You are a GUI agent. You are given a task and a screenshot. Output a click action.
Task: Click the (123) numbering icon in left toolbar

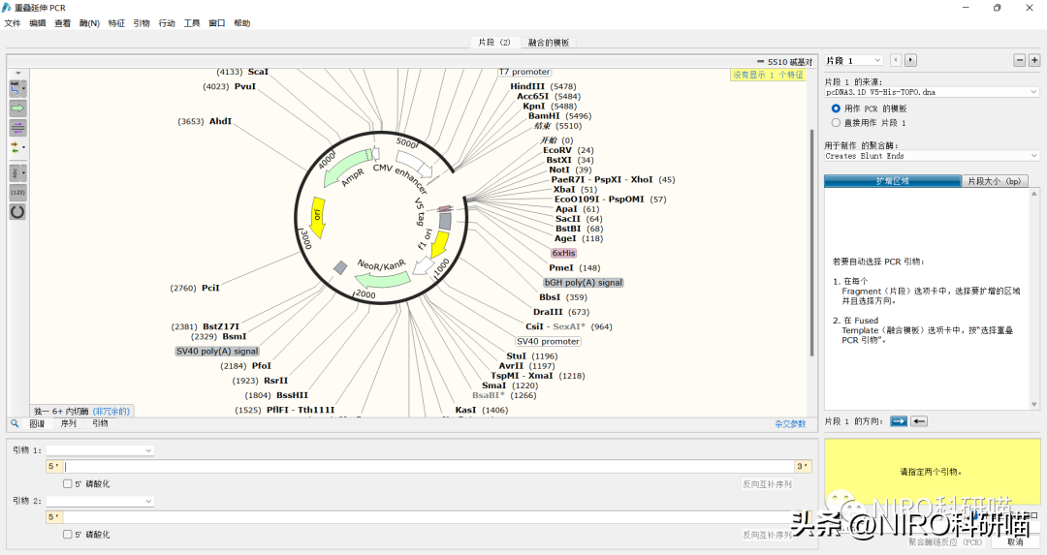[x=17, y=192]
